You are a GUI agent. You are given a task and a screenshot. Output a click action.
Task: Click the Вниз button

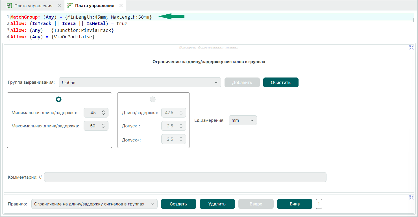coord(295,204)
